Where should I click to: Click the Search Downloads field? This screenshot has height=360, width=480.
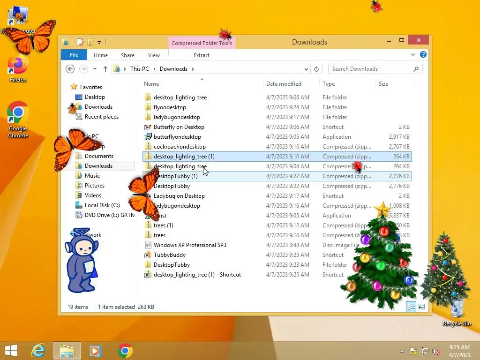pyautogui.click(x=375, y=69)
